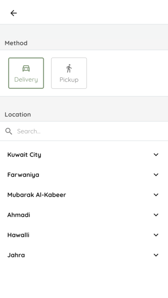The width and height of the screenshot is (168, 298).
Task: Select the Pickup method option
Action: tap(69, 73)
